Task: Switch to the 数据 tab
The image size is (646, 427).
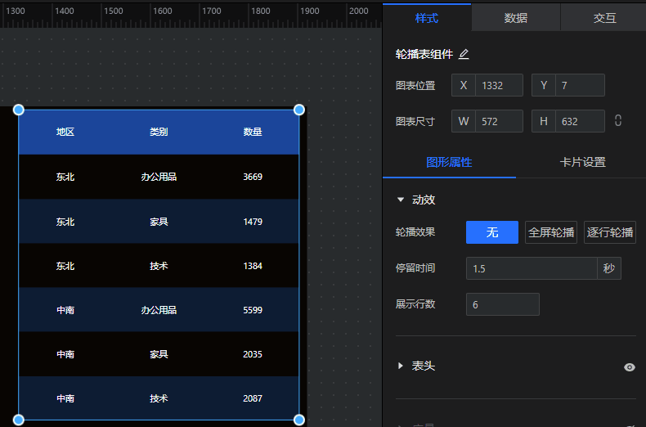Action: coord(515,18)
